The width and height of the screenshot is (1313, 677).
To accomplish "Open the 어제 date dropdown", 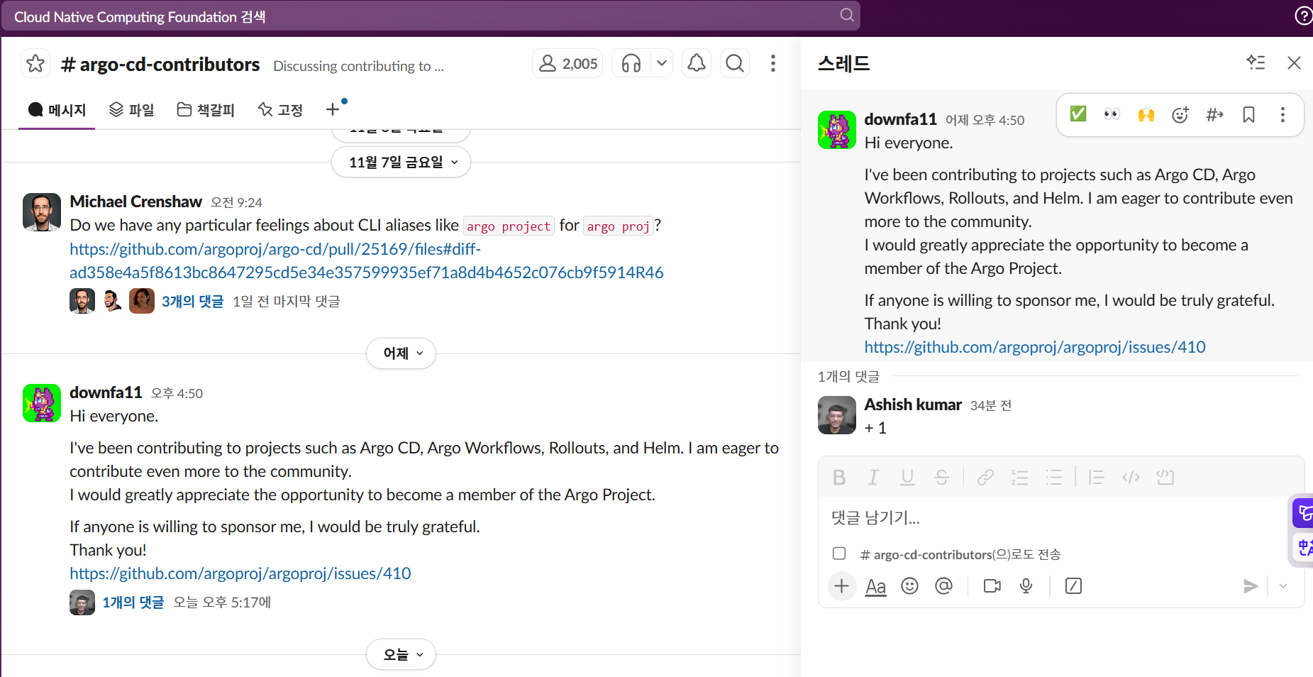I will click(401, 353).
